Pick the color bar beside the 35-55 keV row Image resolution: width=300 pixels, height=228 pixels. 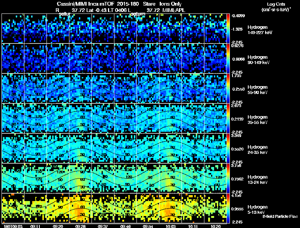click(228, 118)
